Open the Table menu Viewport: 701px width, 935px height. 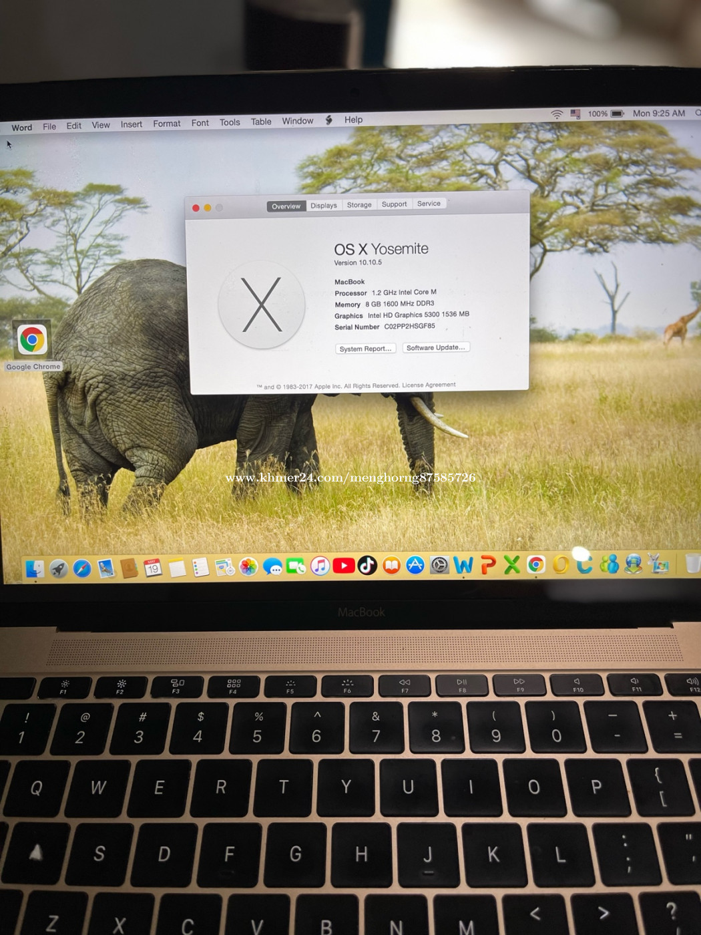(261, 122)
